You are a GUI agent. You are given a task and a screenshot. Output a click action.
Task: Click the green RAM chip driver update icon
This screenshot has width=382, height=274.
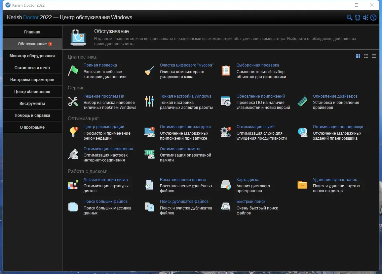(x=302, y=101)
